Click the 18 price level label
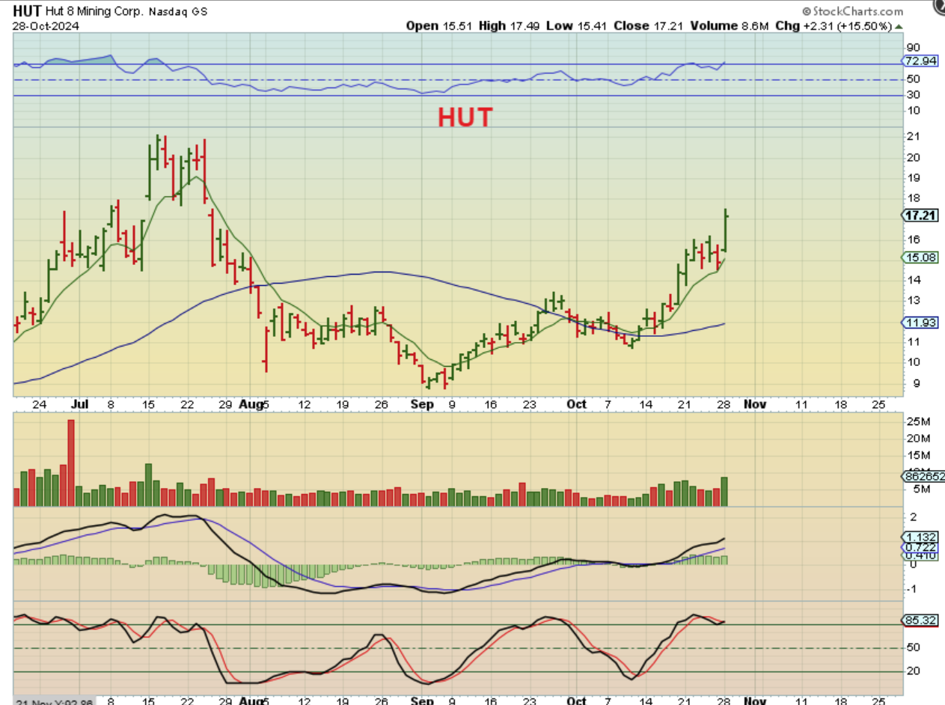Image resolution: width=945 pixels, height=705 pixels. tap(914, 198)
